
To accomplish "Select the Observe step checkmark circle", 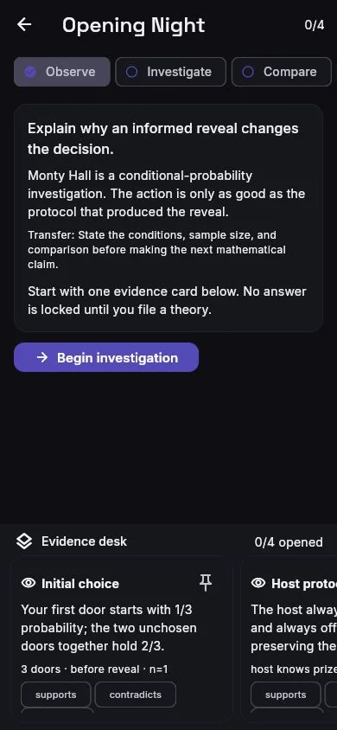I will (31, 72).
